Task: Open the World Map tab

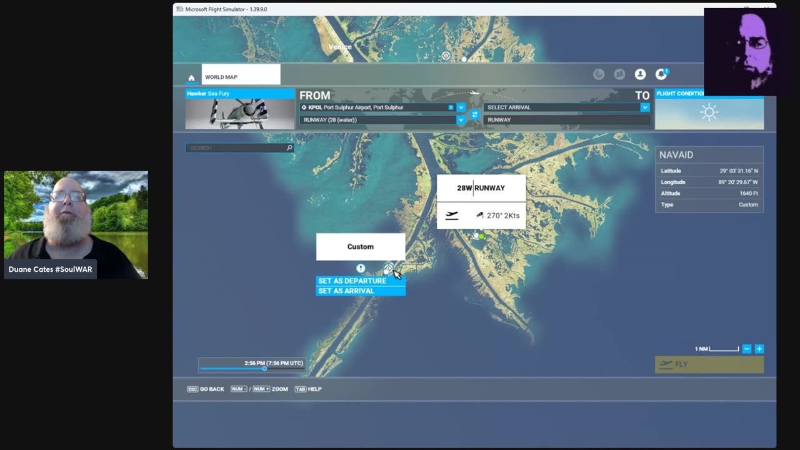Action: click(241, 74)
